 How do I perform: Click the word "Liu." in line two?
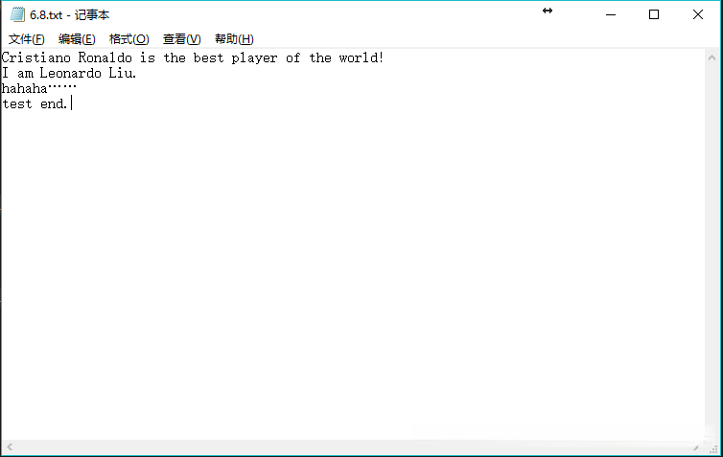[x=123, y=73]
